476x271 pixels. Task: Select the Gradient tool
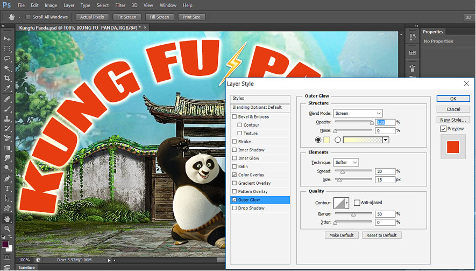[7, 148]
